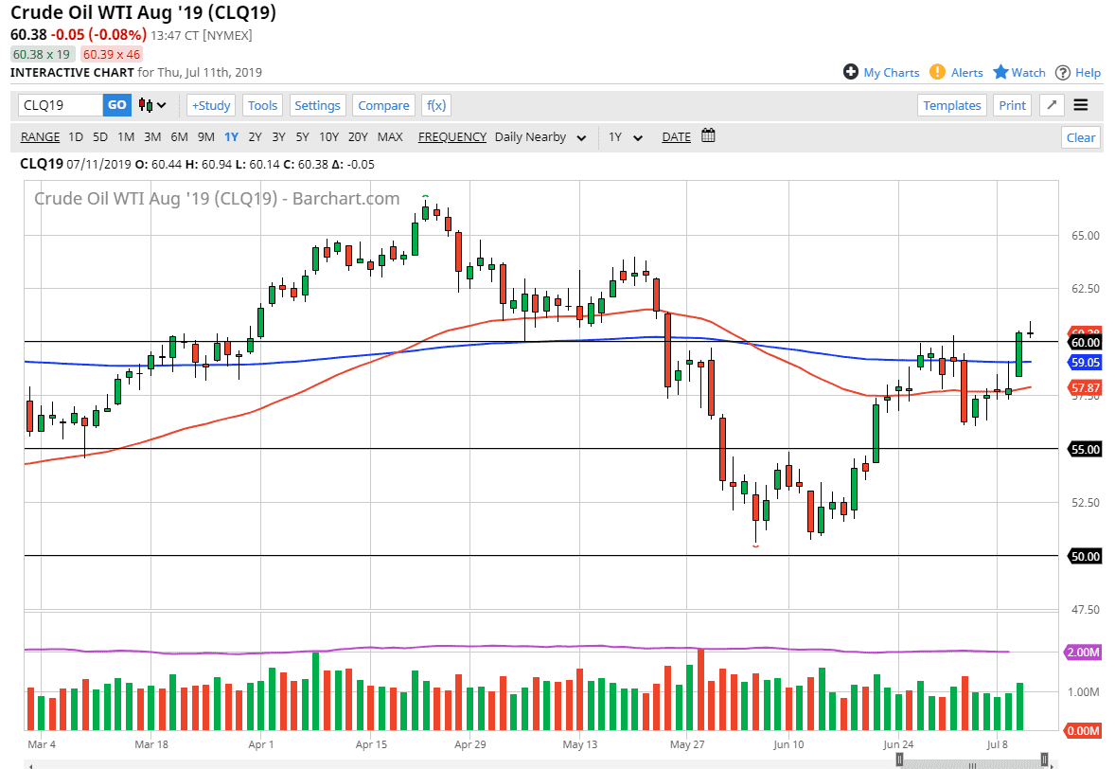Switch the range to 5D

coord(99,136)
